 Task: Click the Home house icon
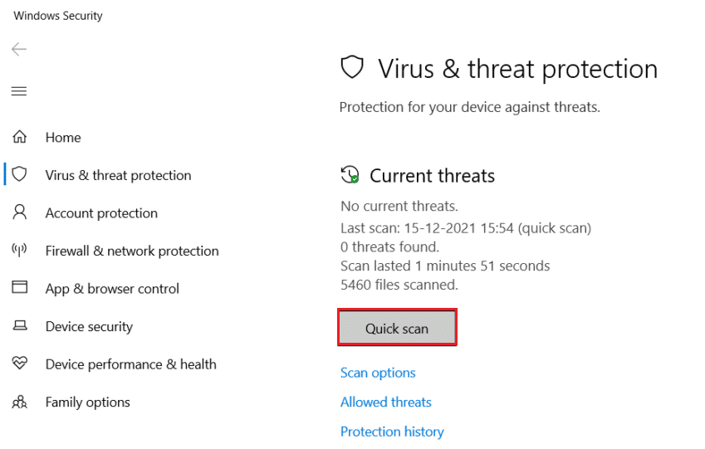tap(19, 138)
